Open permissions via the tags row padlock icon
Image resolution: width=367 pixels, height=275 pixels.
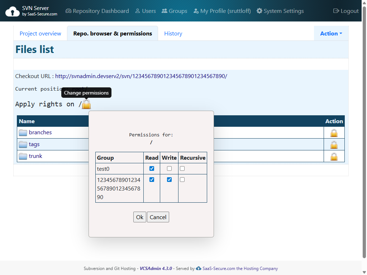click(x=334, y=144)
